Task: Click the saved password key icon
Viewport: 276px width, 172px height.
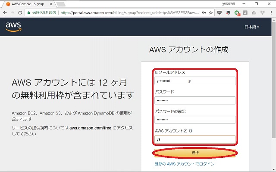Action: click(204, 12)
